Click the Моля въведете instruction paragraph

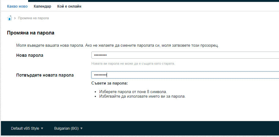click(x=118, y=45)
